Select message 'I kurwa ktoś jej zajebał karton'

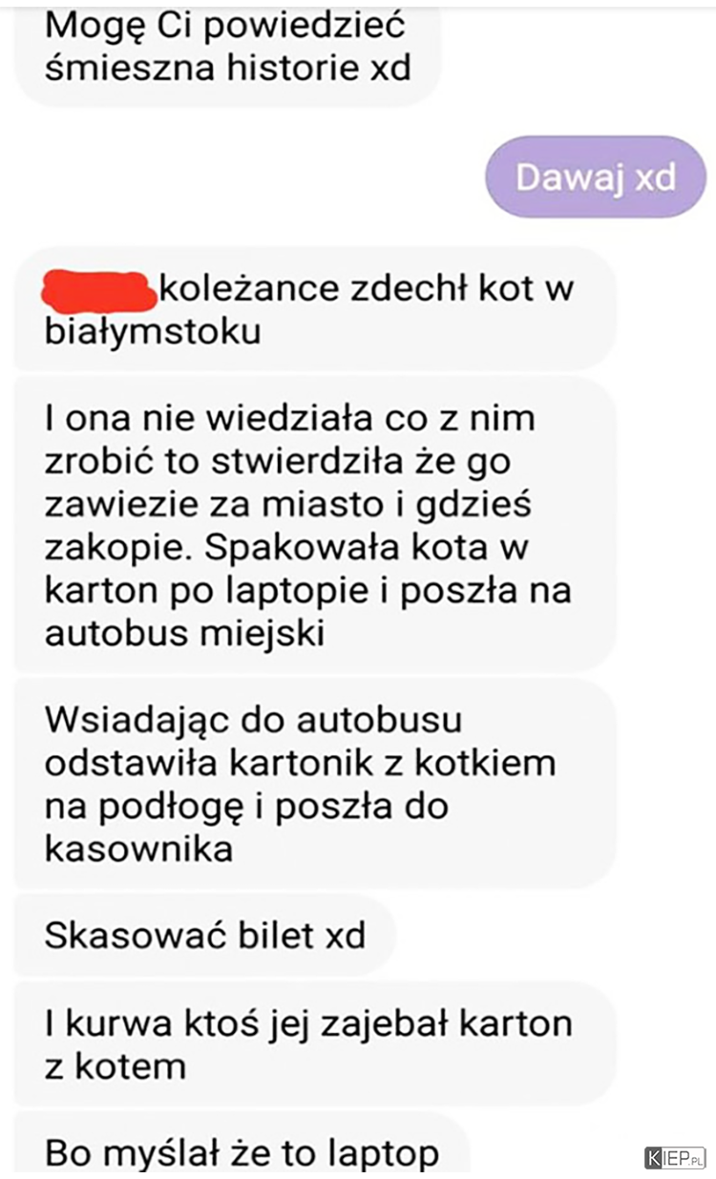[315, 1044]
